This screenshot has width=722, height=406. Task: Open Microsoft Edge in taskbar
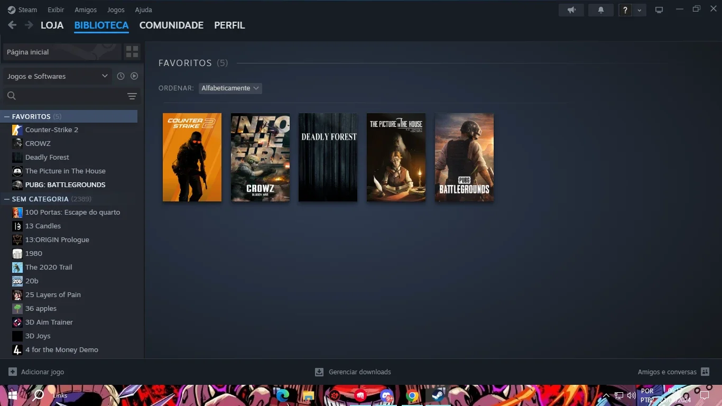tap(283, 395)
